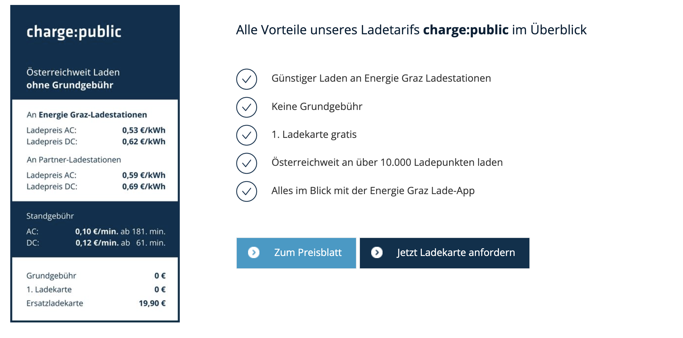683x338 pixels.
Task: Click the An Partner-Ladestationen heading
Action: pyautogui.click(x=74, y=160)
